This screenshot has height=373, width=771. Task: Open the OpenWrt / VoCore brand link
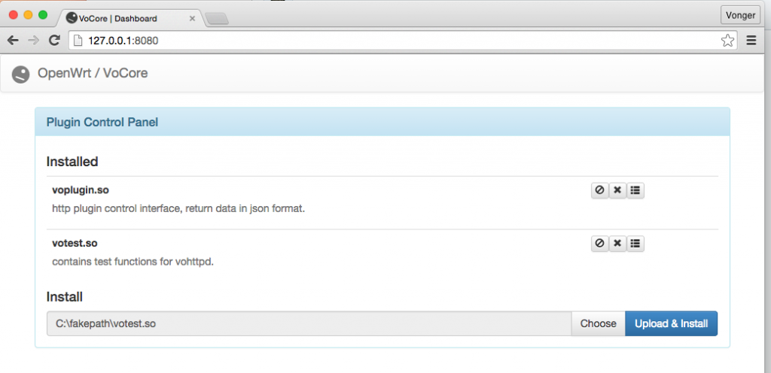pos(93,74)
